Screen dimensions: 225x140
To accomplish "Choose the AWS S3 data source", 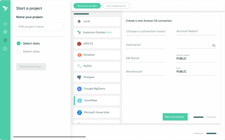I will [x=97, y=44].
